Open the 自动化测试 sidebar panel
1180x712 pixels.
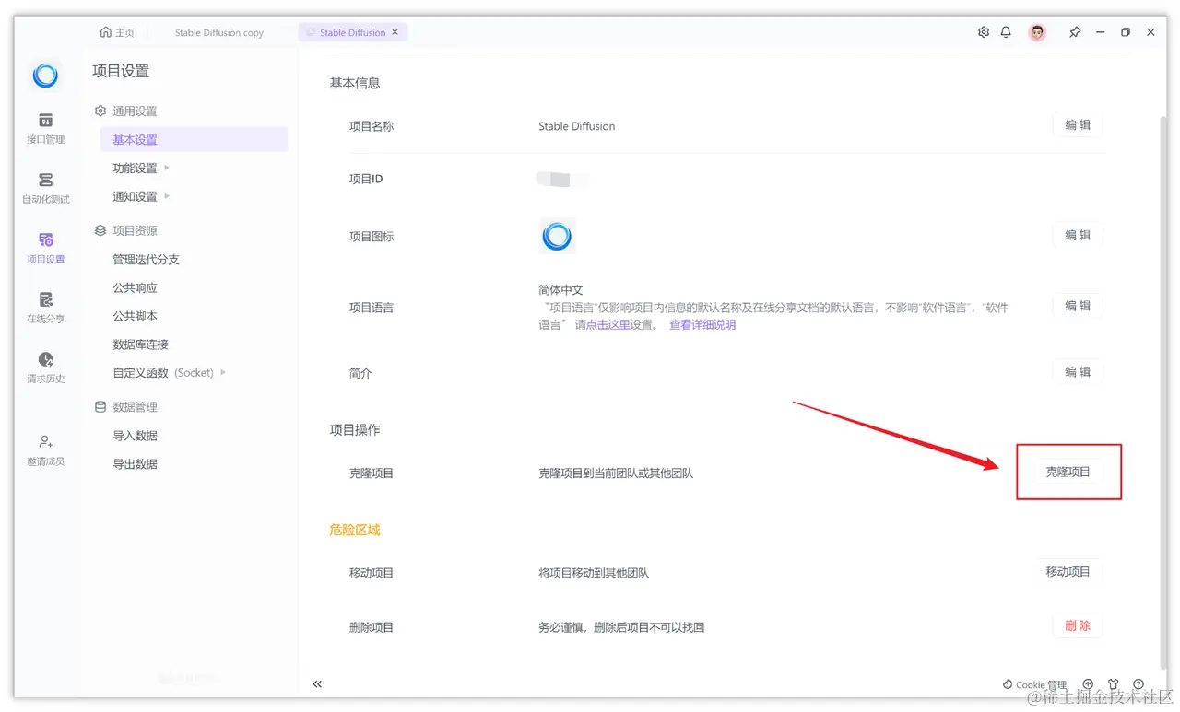point(44,189)
